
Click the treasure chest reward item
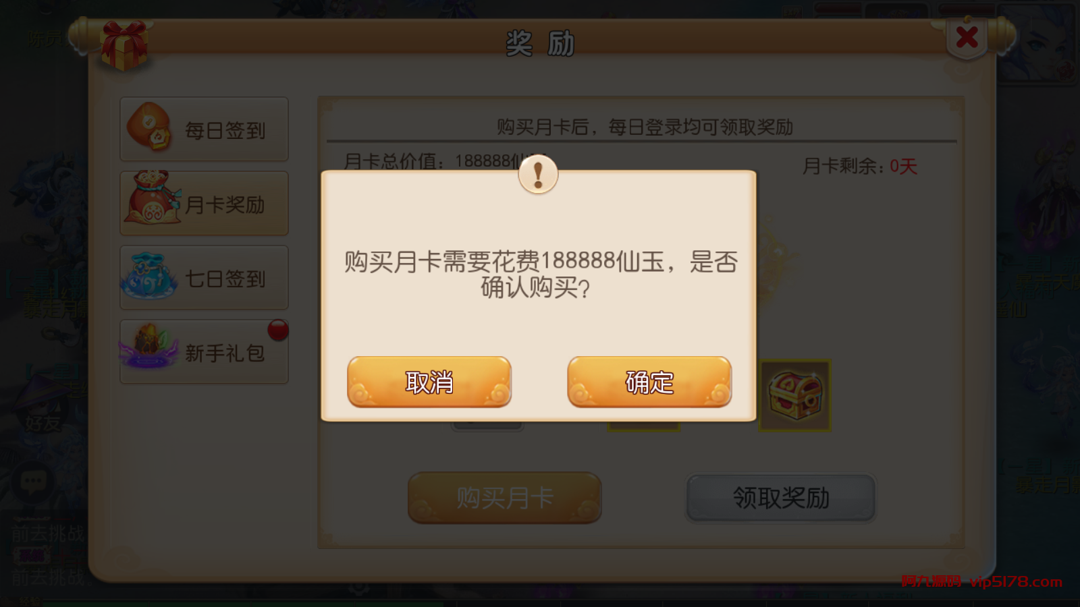pyautogui.click(x=795, y=395)
